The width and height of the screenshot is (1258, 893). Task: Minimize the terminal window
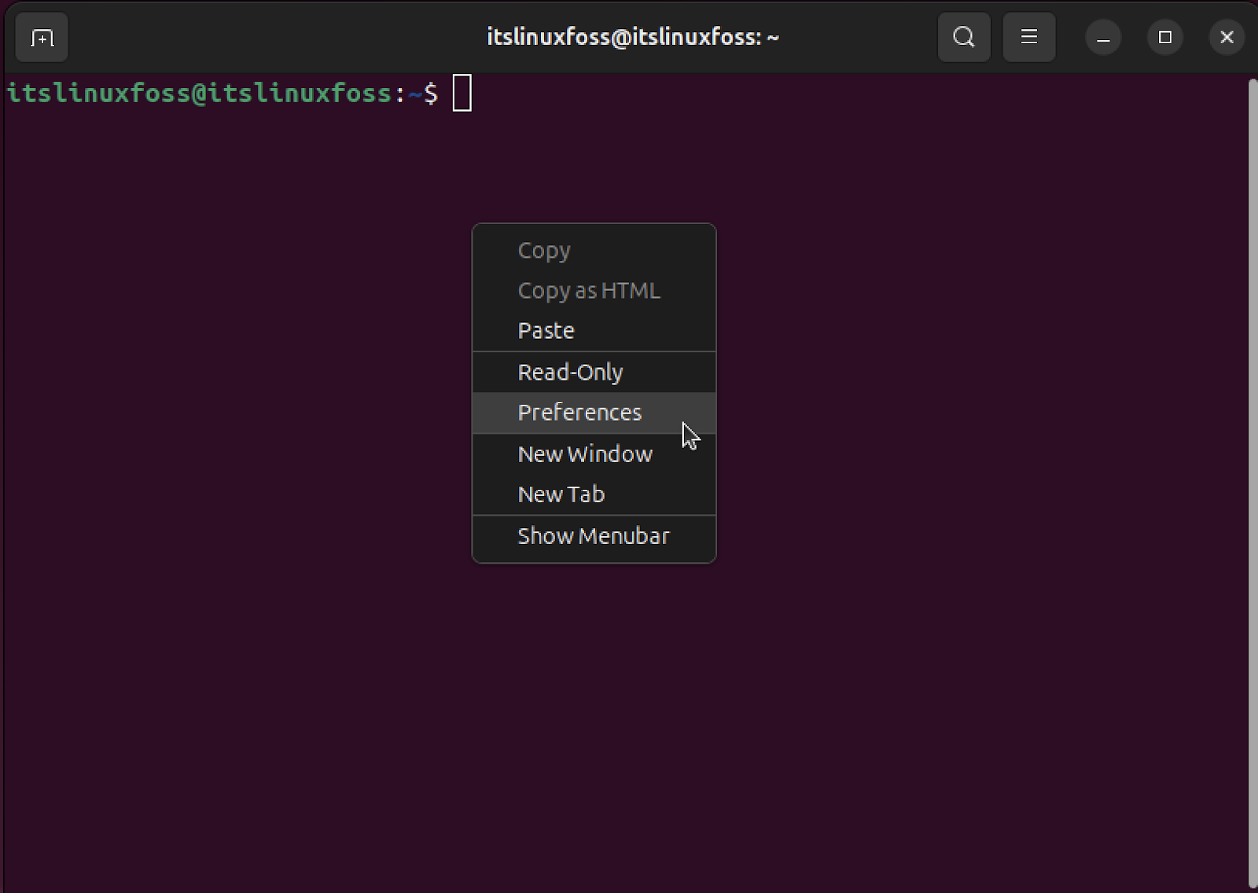click(1103, 36)
